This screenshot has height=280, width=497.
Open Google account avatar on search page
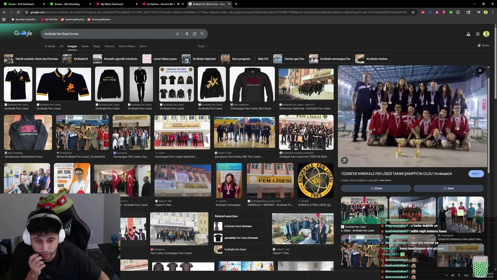(486, 34)
